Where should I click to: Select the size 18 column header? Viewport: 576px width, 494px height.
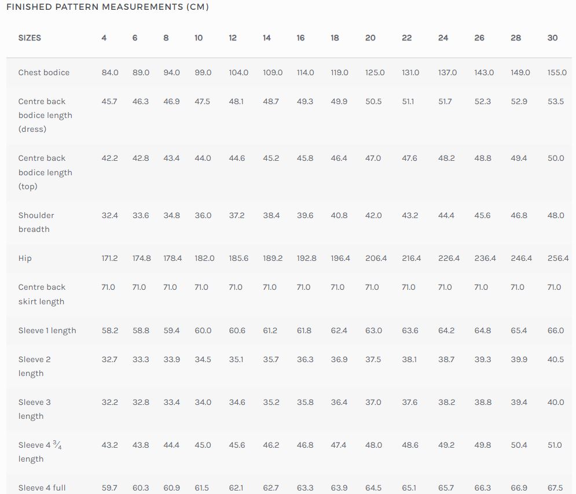(335, 38)
